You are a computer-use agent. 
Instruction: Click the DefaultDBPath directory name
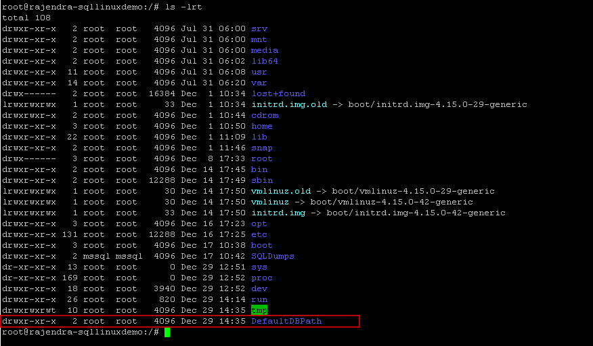coord(286,322)
